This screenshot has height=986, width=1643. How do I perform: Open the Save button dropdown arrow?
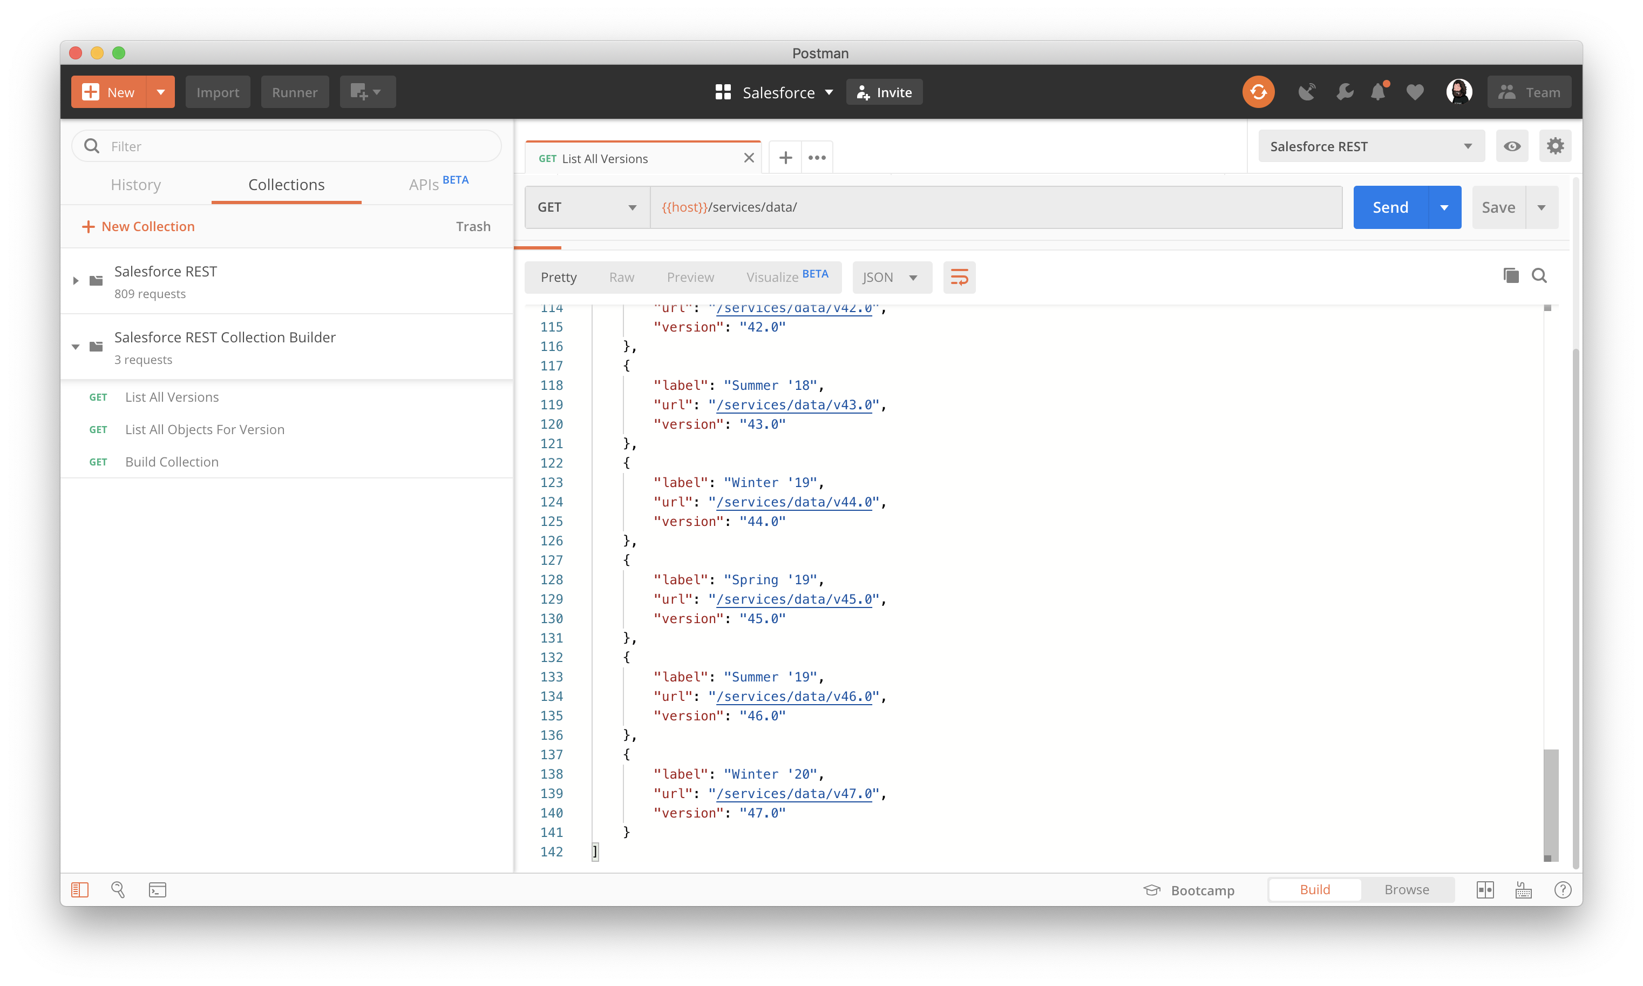[1541, 207]
